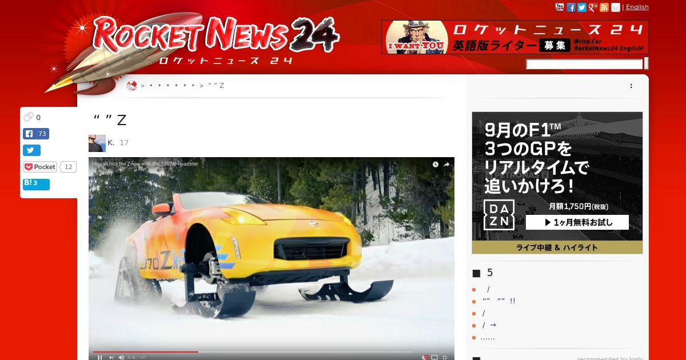Click the comments count bubble icon
This screenshot has height=360, width=686.
click(x=29, y=117)
